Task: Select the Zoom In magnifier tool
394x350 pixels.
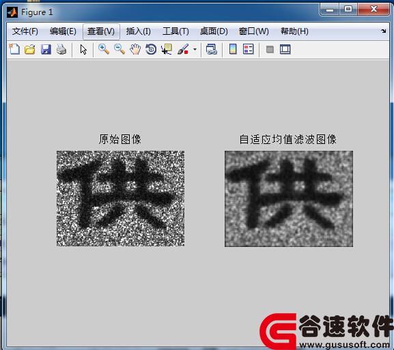Action: click(104, 49)
